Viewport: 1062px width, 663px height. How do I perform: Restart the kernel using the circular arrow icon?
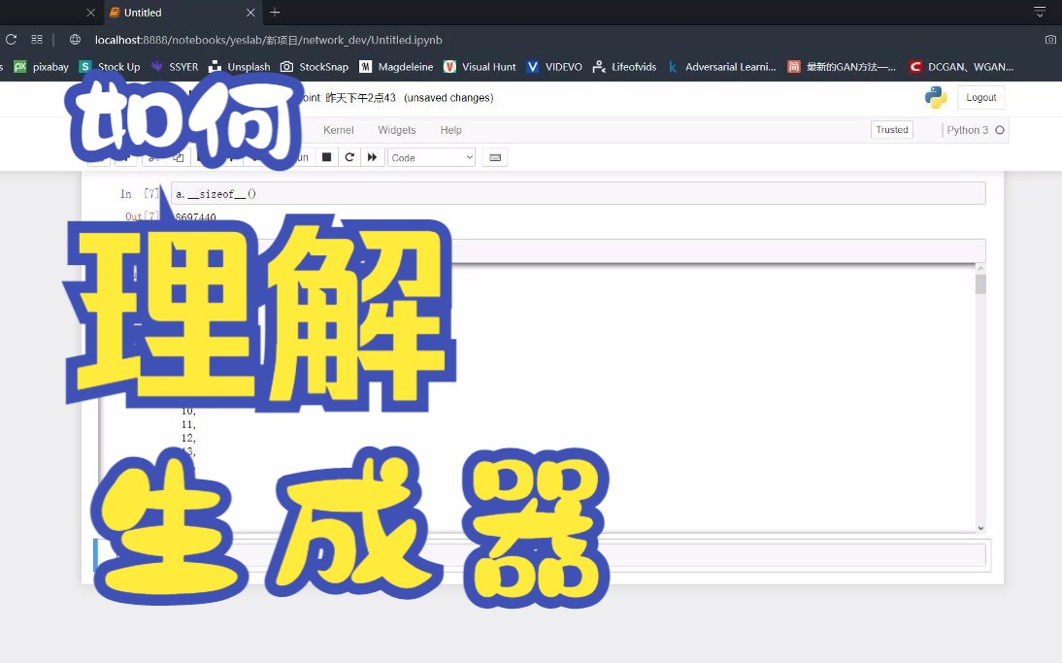tap(348, 156)
